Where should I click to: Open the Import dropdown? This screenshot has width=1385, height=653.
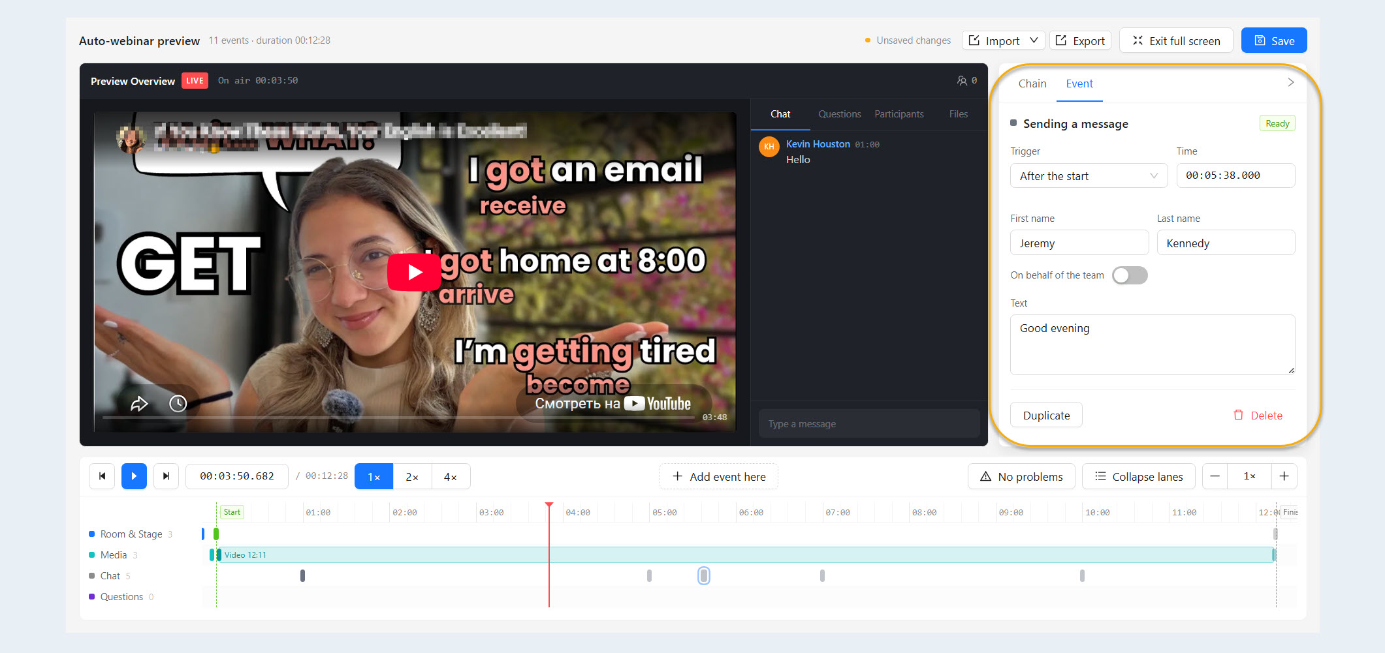pos(1003,40)
